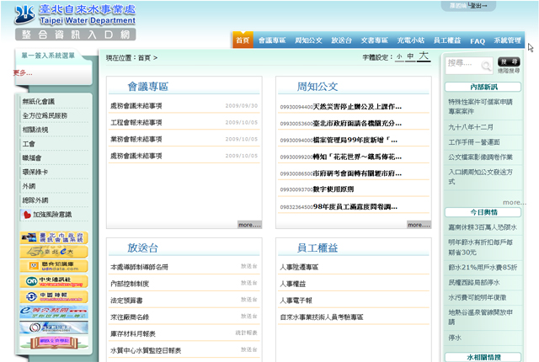Open the 充電小站 navigation tab
Screen dimensions: 539x362
tap(411, 40)
